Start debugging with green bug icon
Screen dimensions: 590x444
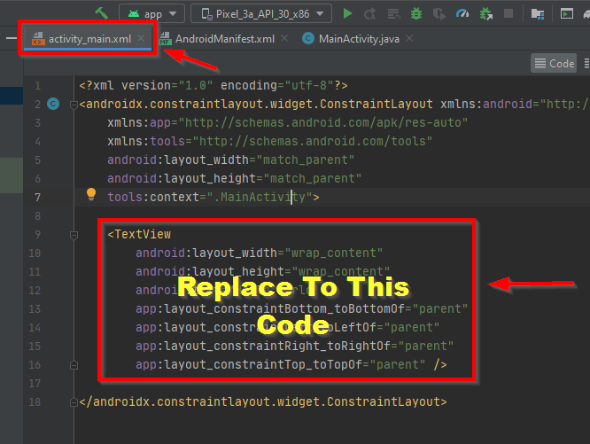pyautogui.click(x=416, y=14)
